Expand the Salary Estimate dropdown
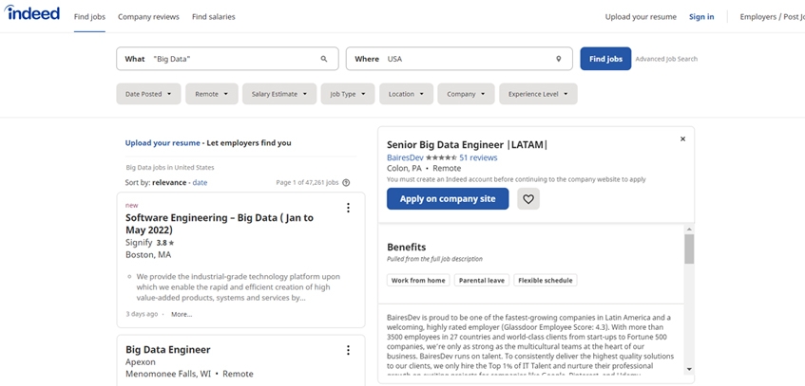The width and height of the screenshot is (805, 386). tap(279, 94)
